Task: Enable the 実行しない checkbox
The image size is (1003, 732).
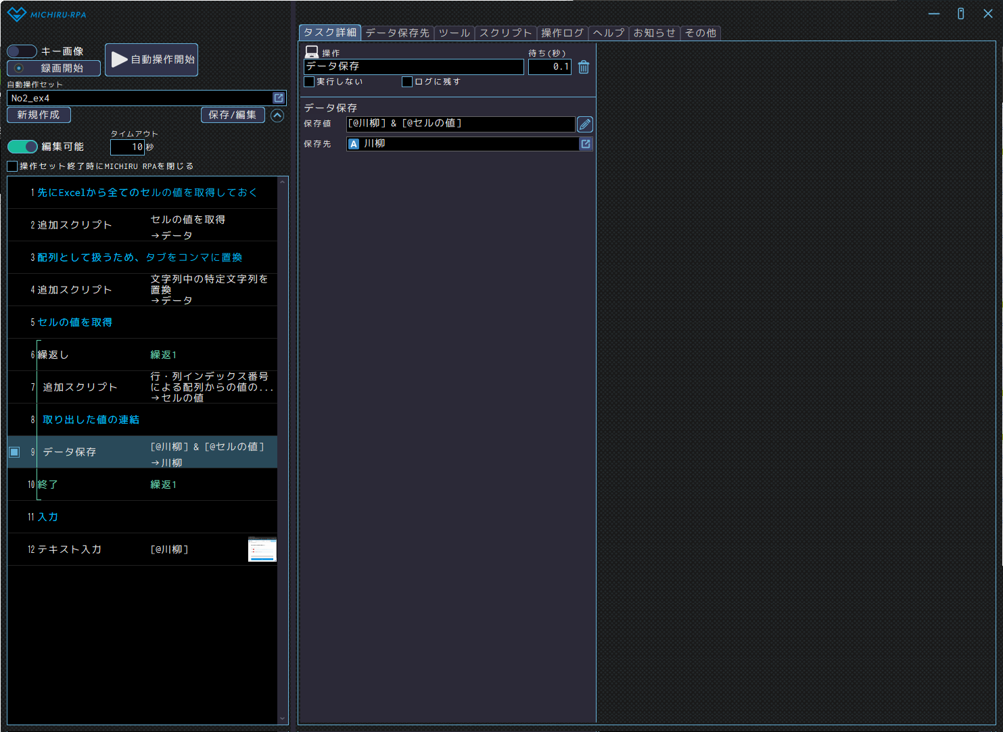Action: coord(310,82)
